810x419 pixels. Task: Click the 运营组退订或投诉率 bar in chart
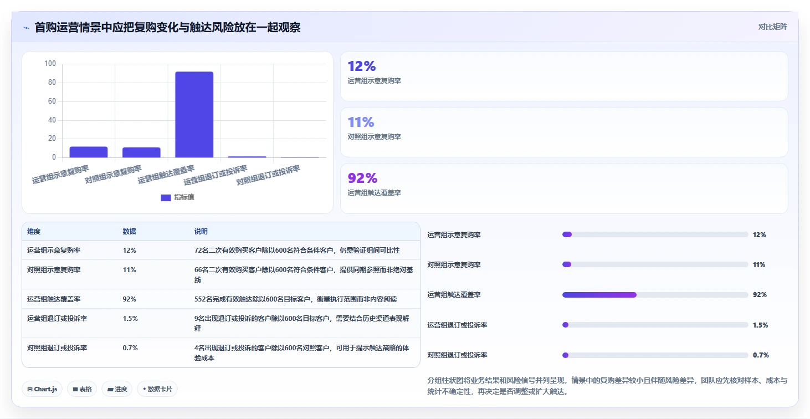[x=247, y=157]
